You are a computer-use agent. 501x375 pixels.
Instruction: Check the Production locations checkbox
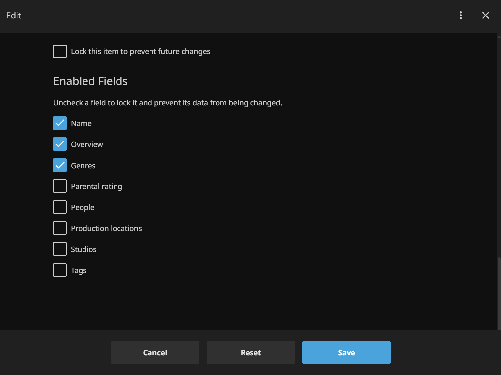60,228
